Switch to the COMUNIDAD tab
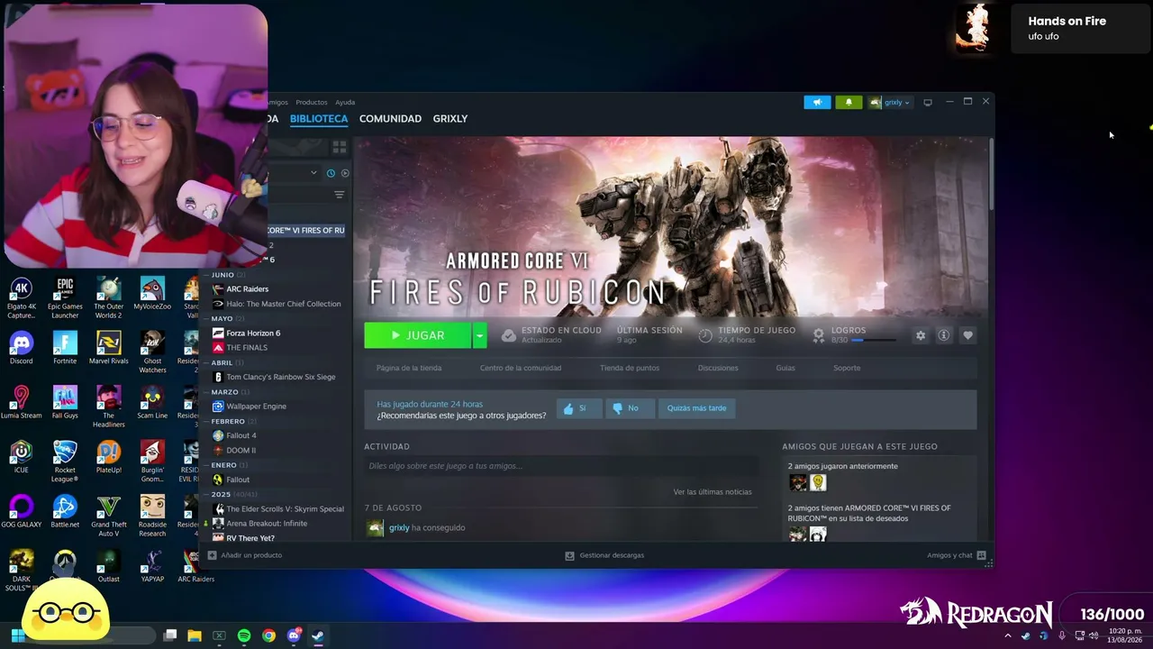 [390, 119]
